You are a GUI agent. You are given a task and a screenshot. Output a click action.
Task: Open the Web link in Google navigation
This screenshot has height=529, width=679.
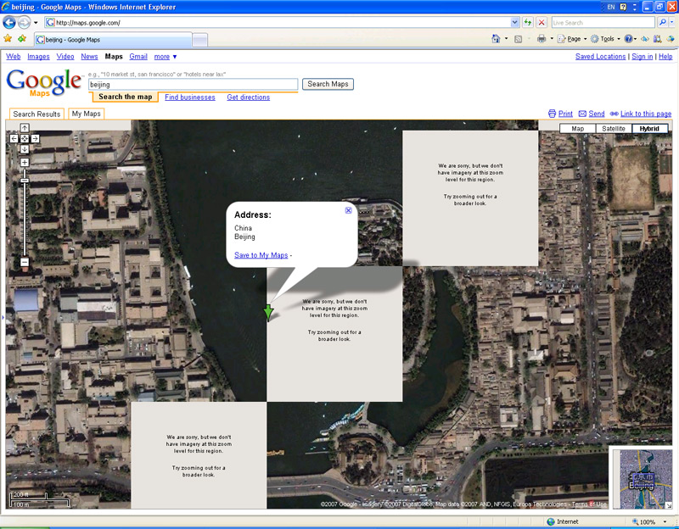tap(14, 57)
